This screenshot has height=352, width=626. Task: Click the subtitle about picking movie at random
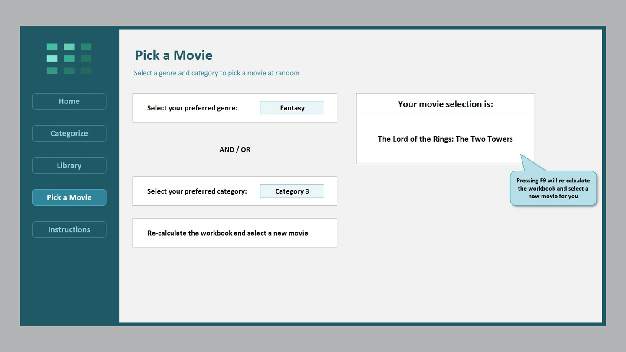[x=217, y=73]
